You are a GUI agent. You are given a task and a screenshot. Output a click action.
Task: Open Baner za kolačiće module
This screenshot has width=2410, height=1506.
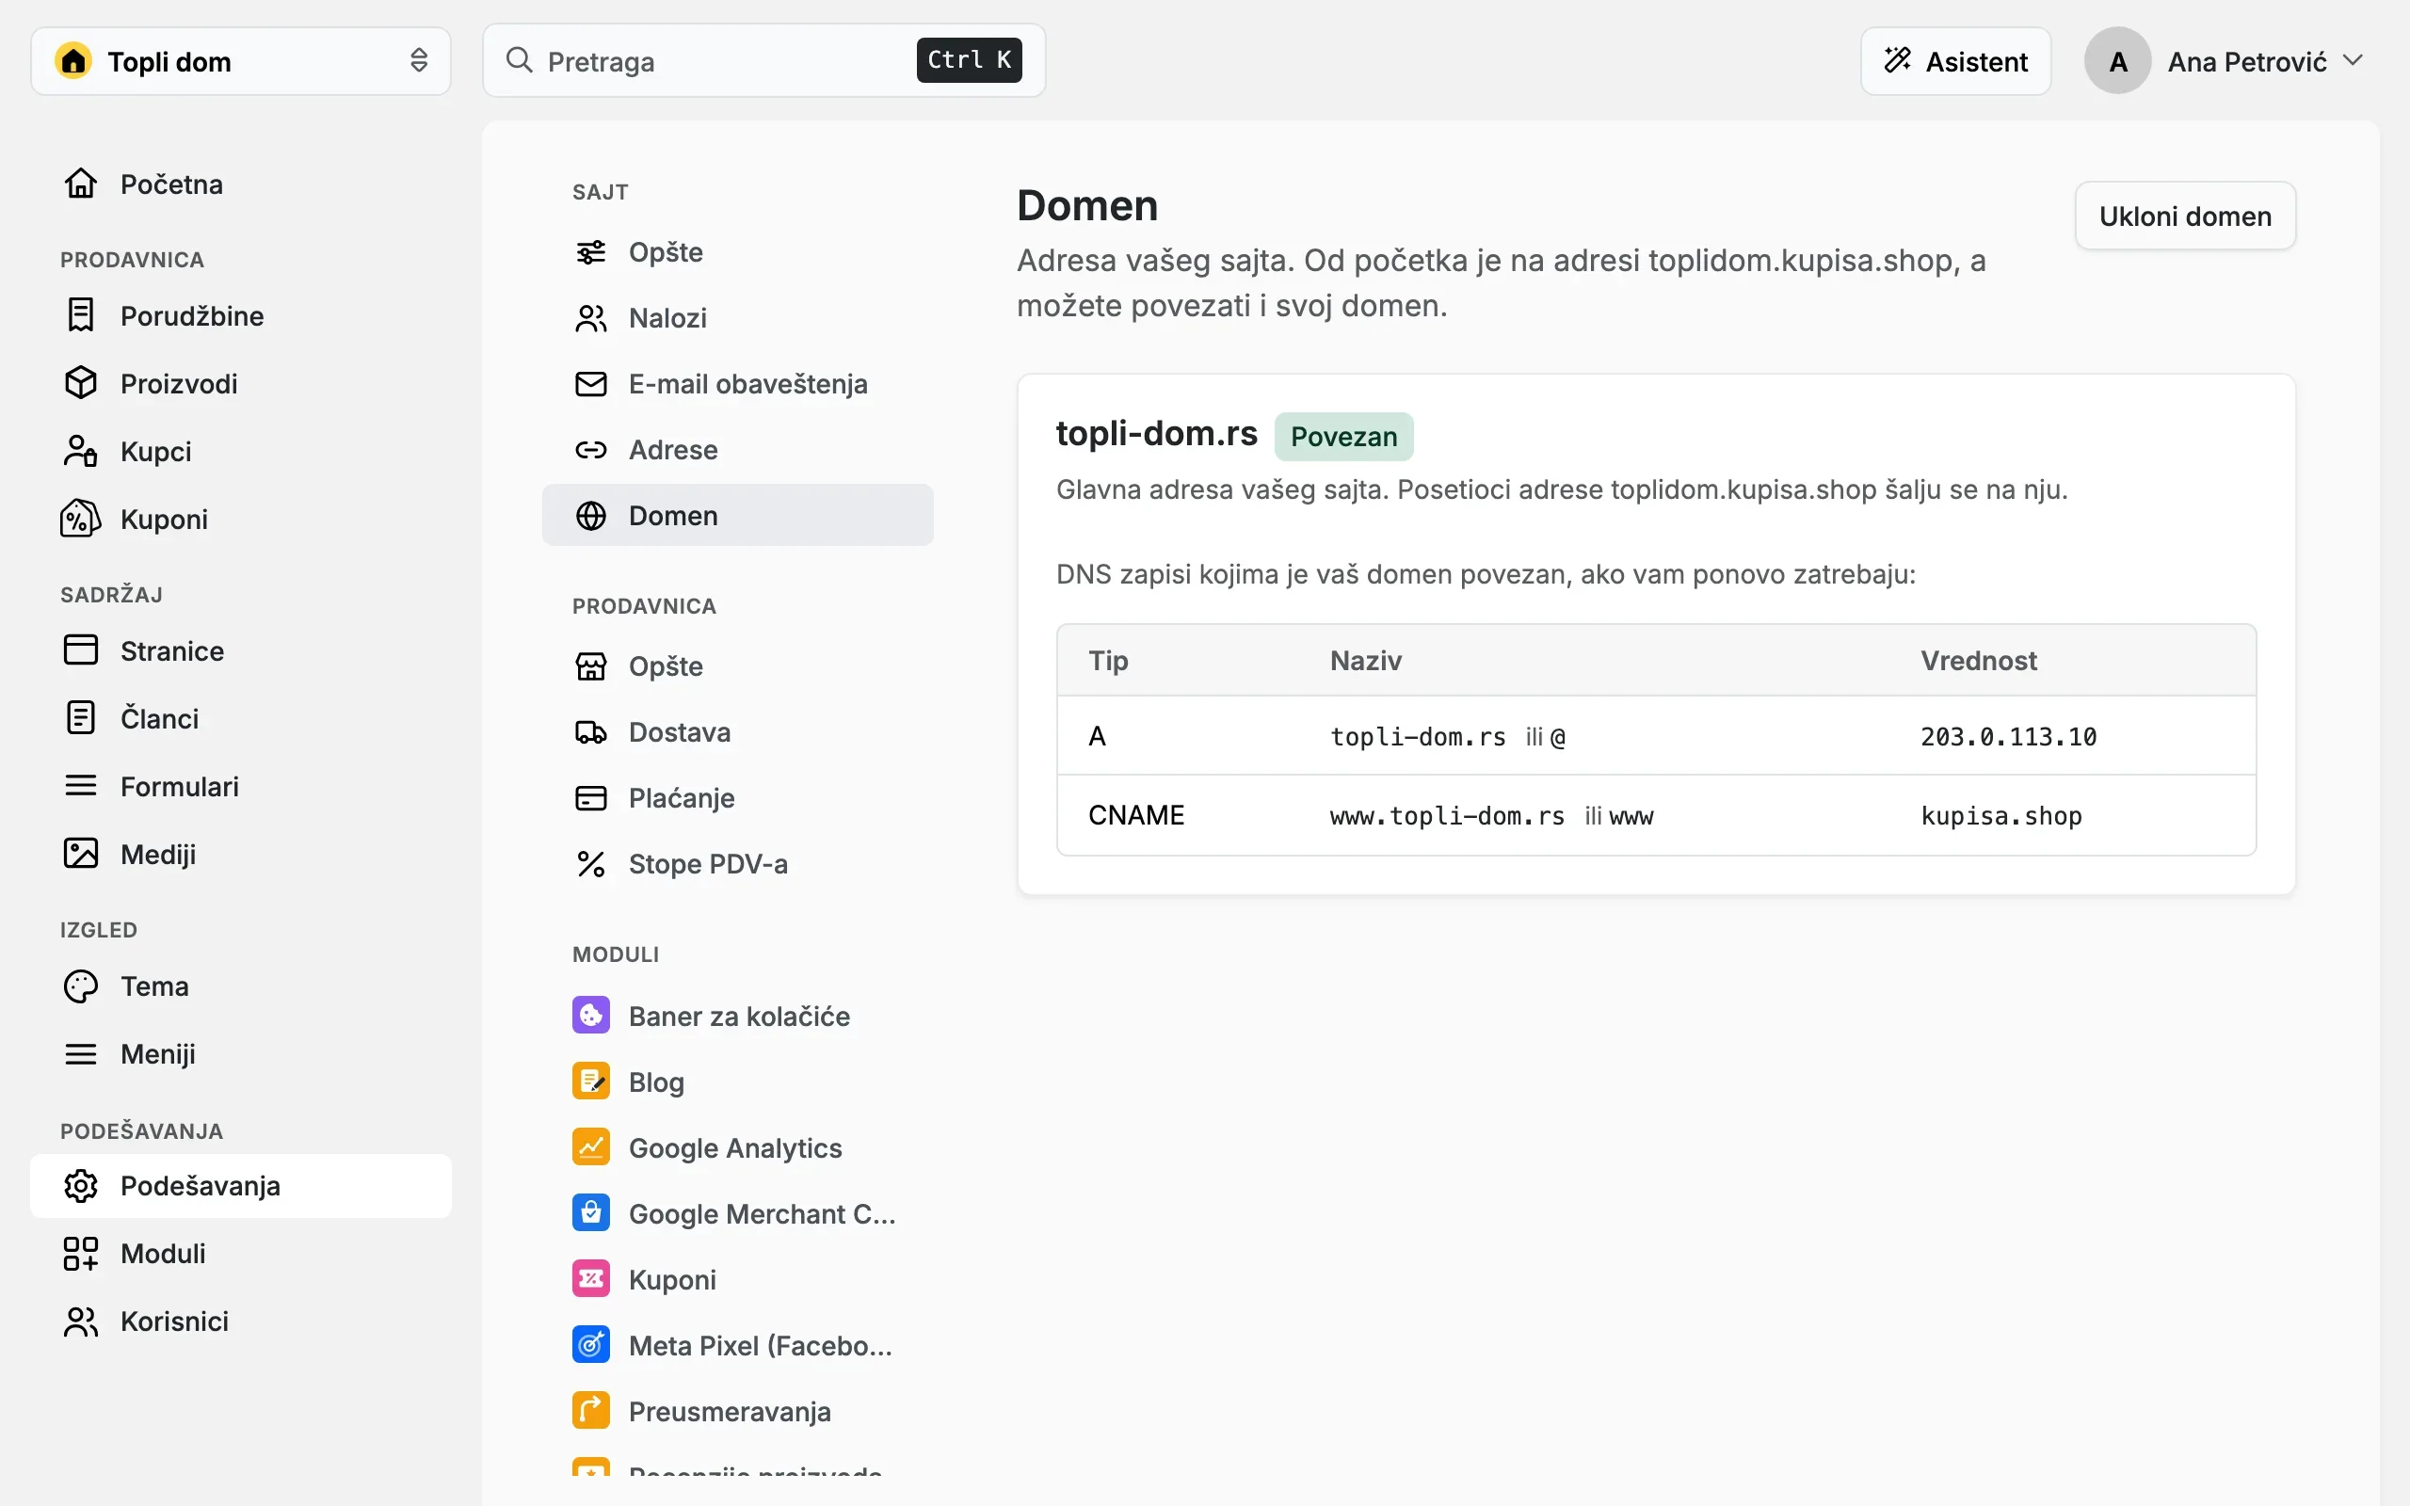tap(737, 1016)
